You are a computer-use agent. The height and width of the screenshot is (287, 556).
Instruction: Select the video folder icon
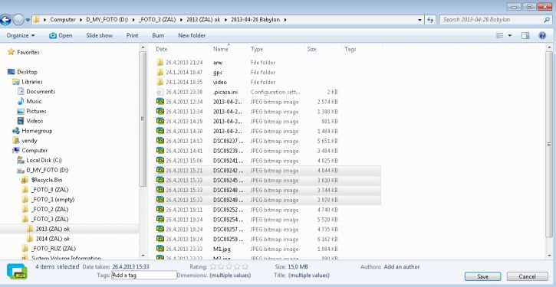pos(160,82)
